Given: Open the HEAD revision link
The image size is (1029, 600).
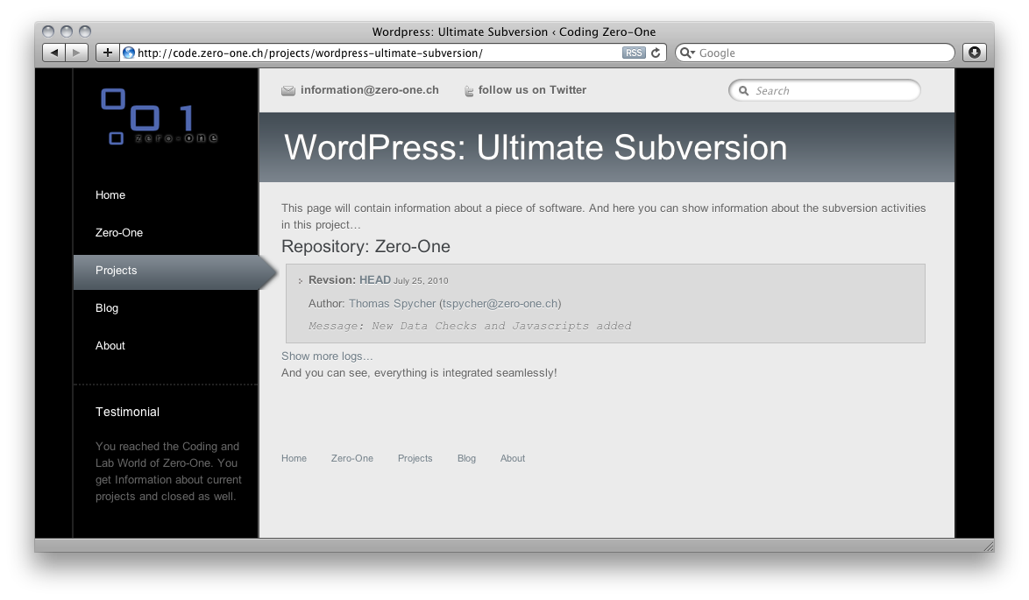Looking at the screenshot, I should click(x=375, y=280).
